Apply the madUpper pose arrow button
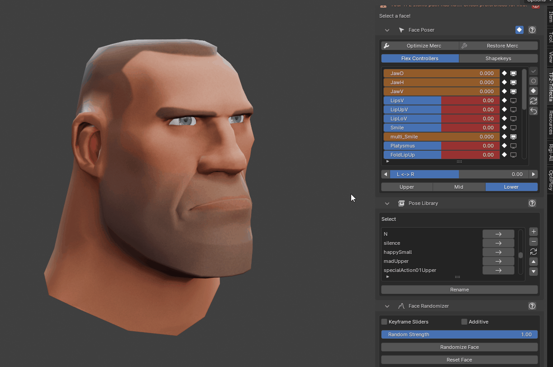This screenshot has width=553, height=367. [x=498, y=261]
